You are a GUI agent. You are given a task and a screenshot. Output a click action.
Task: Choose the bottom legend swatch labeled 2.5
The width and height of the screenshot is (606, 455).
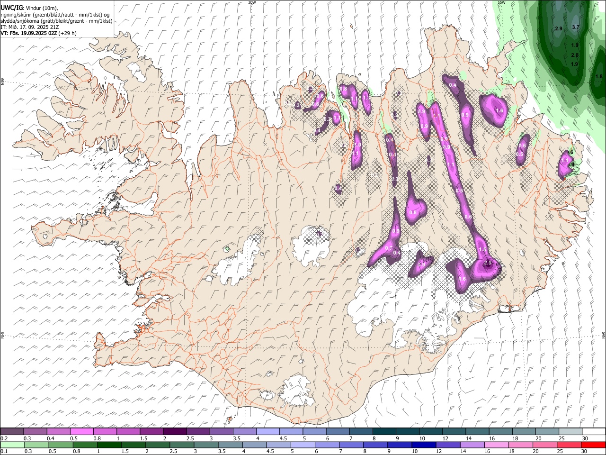click(x=182, y=445)
